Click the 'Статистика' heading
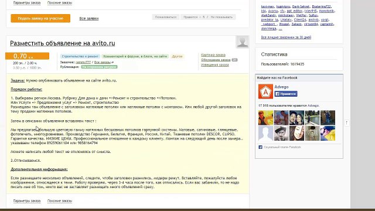This screenshot has height=211, width=375. pos(274,55)
